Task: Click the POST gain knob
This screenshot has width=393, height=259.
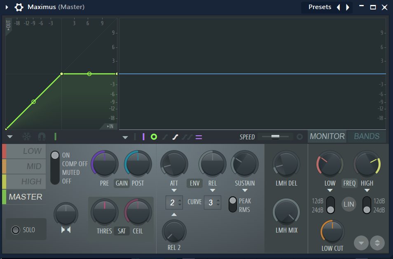Action: click(x=138, y=164)
